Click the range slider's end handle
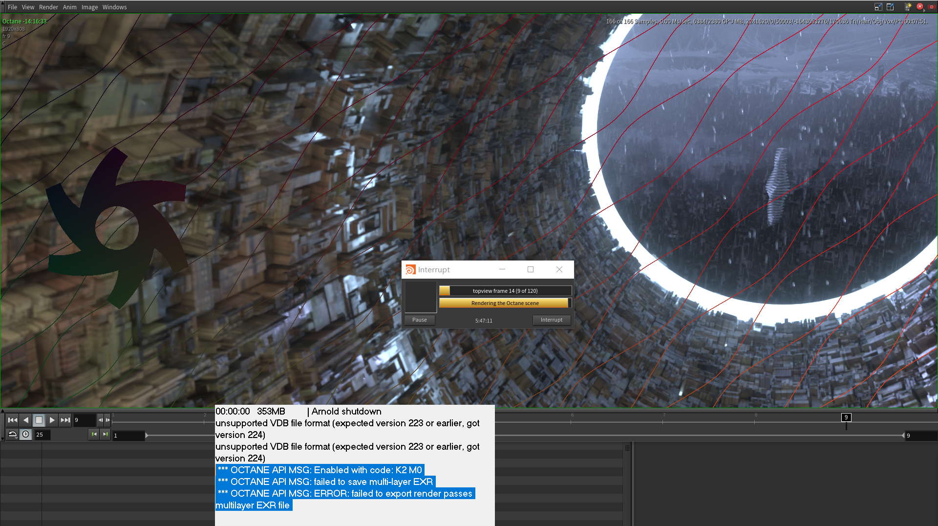938x526 pixels. coord(903,436)
